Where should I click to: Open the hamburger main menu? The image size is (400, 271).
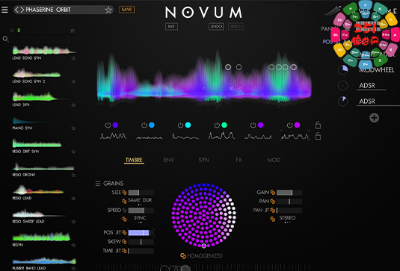(x=4, y=10)
